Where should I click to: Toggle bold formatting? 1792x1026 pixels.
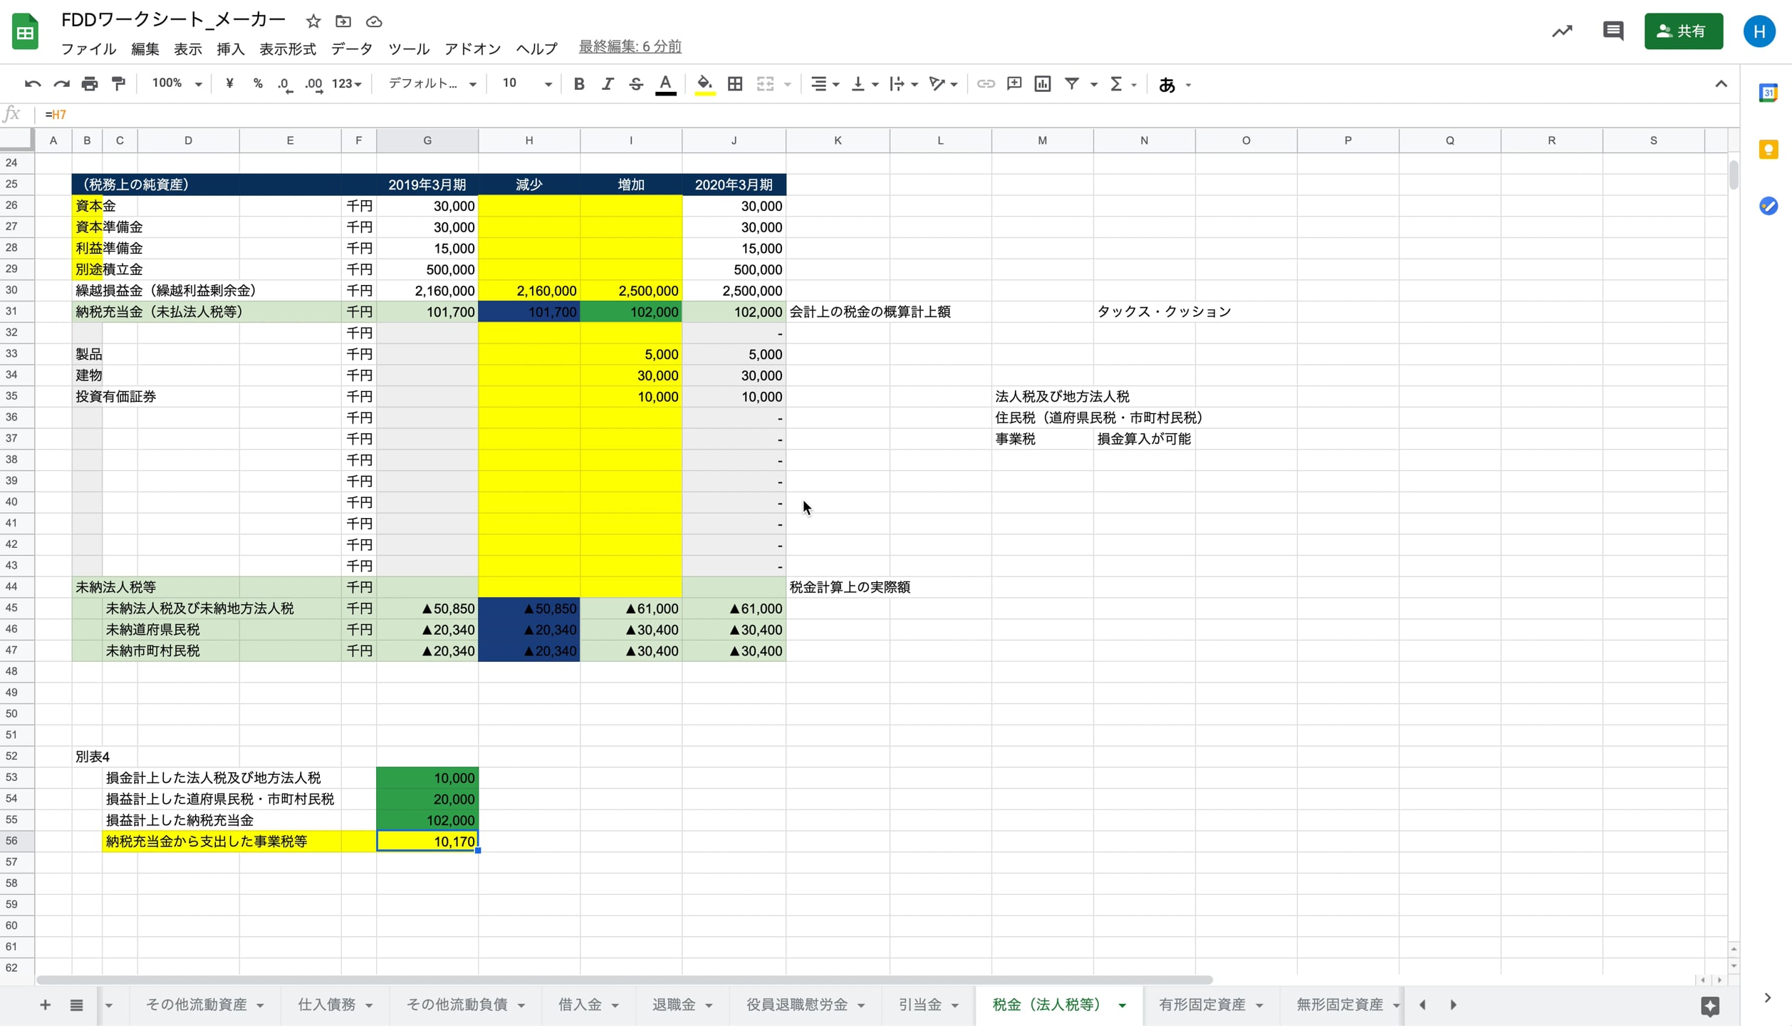[579, 83]
